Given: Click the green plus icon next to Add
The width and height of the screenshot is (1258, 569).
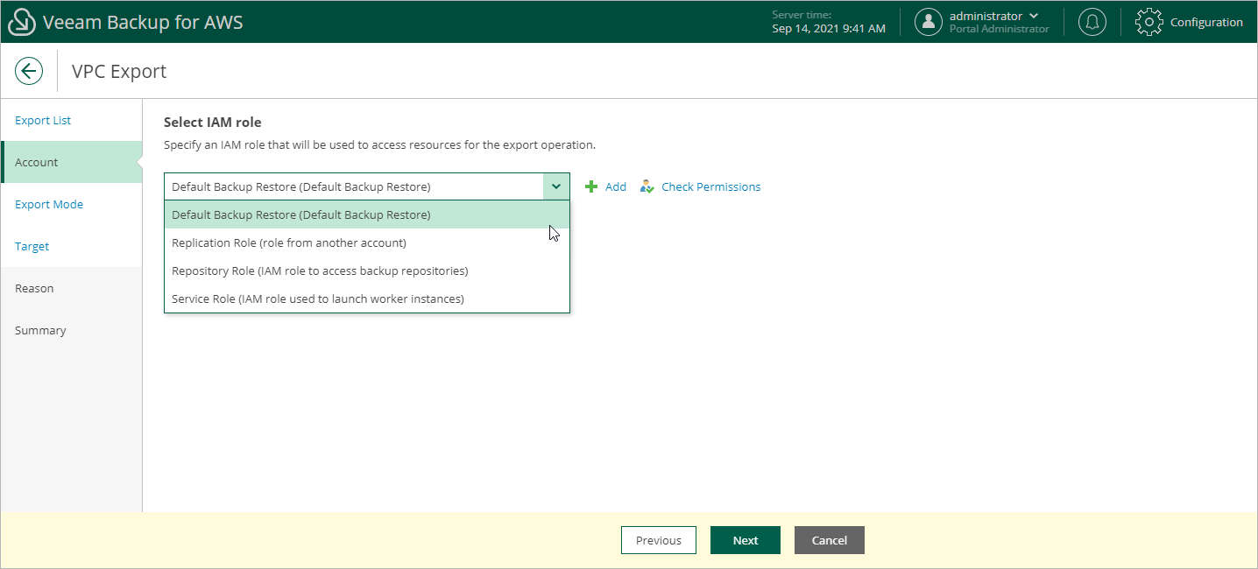Looking at the screenshot, I should [590, 186].
